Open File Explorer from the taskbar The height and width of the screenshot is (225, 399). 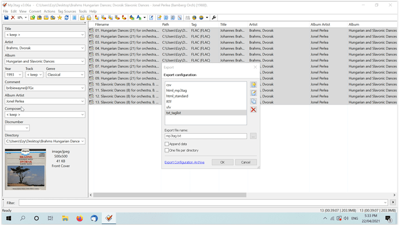pos(65,218)
